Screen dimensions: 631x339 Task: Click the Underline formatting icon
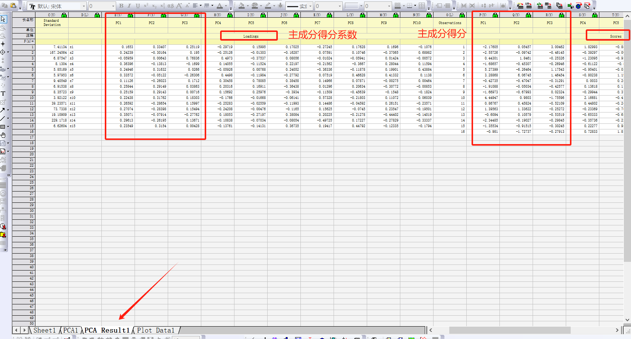[138, 6]
